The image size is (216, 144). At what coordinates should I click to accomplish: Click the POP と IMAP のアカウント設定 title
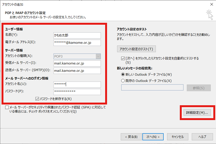26,13
